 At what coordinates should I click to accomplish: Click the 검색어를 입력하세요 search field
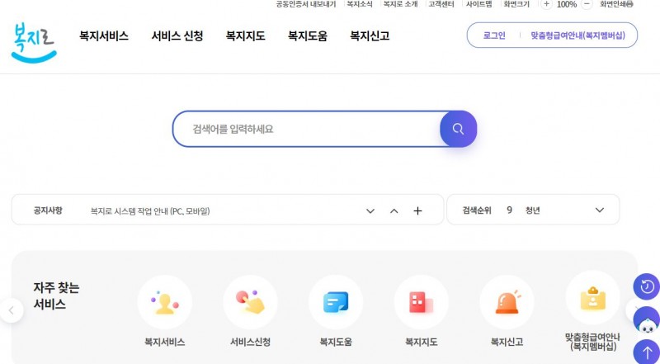pyautogui.click(x=305, y=129)
